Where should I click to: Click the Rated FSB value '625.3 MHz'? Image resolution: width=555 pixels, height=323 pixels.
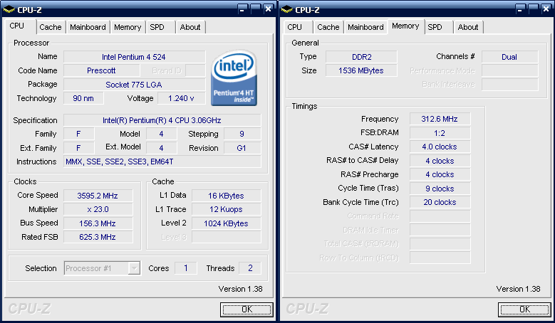click(98, 237)
